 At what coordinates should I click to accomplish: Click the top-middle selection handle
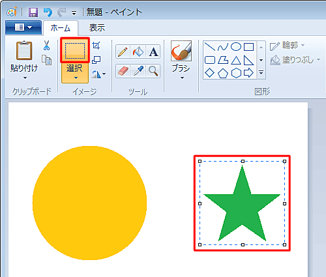point(243,161)
